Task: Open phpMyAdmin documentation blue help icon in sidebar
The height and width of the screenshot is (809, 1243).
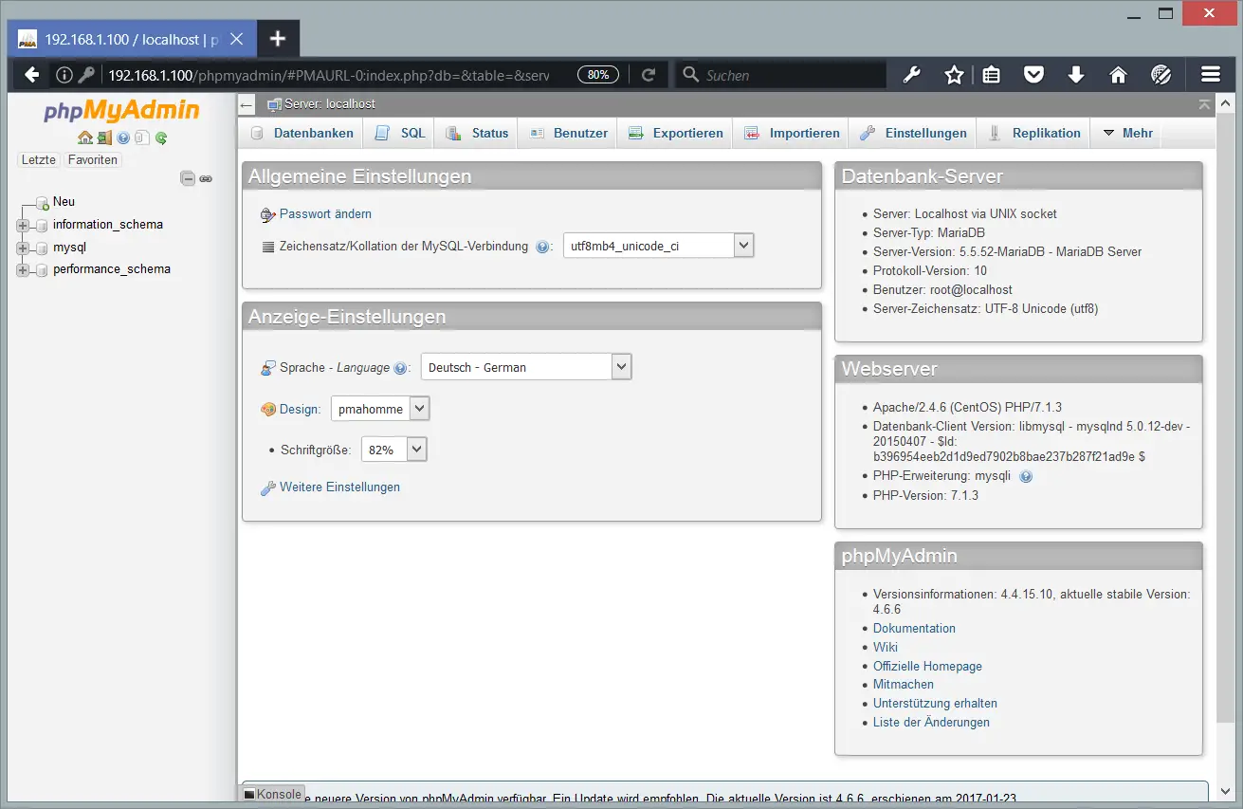Action: tap(123, 138)
